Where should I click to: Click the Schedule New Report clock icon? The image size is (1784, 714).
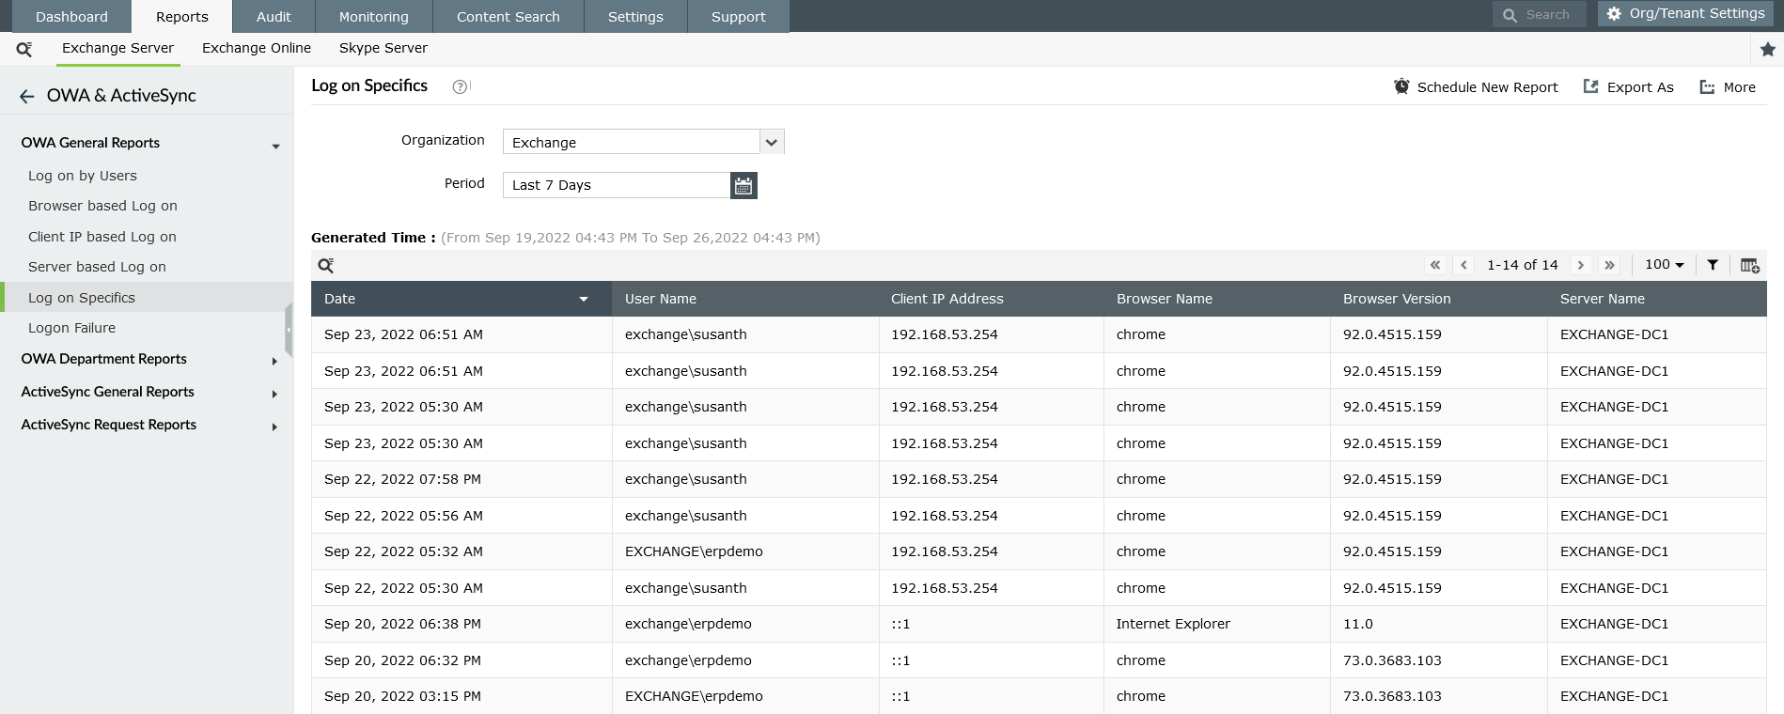coord(1401,86)
